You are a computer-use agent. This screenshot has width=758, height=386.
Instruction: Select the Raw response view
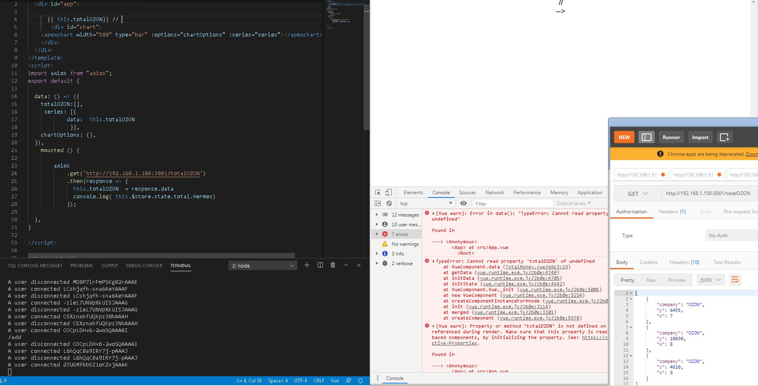pos(651,280)
